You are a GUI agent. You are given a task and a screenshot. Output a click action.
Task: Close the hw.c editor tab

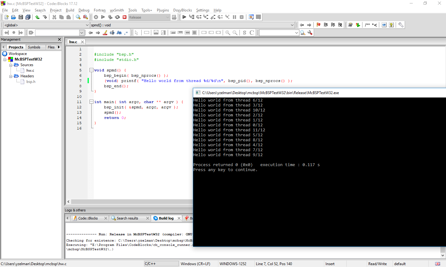coord(82,42)
